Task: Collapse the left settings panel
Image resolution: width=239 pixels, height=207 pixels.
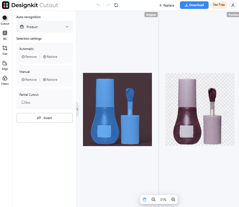Action: coord(77,109)
